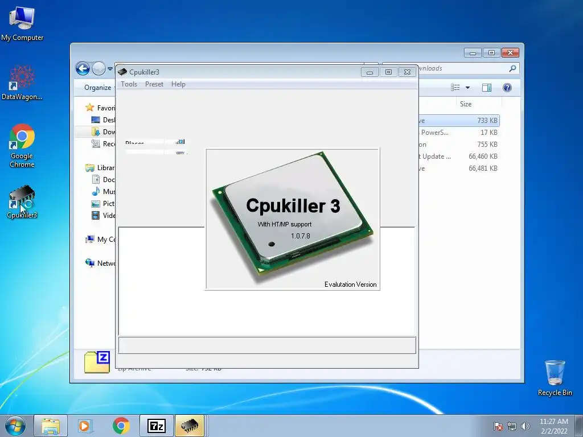
Task: Switch to 7-Zip in the taskbar
Action: (x=157, y=426)
